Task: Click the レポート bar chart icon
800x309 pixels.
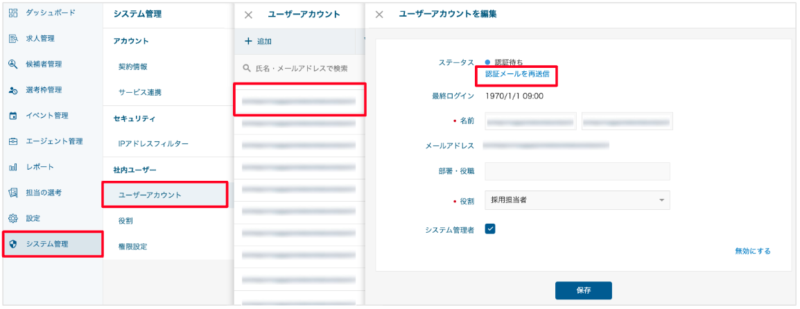Action: [x=13, y=167]
